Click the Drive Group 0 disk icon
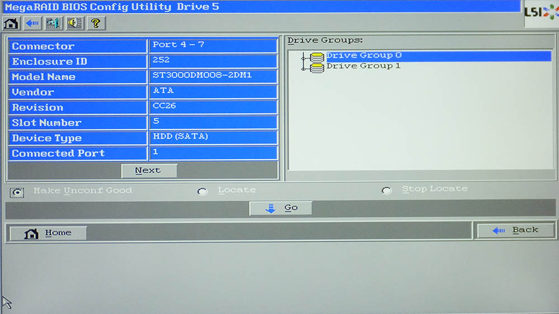 316,57
